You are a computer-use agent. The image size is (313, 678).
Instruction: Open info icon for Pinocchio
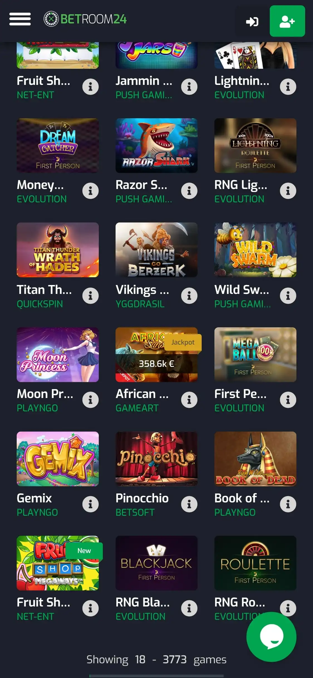click(189, 504)
